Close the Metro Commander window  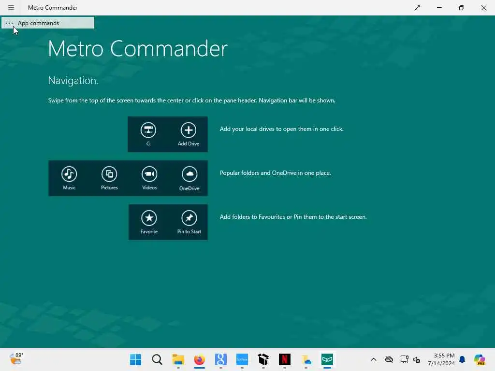(x=483, y=8)
